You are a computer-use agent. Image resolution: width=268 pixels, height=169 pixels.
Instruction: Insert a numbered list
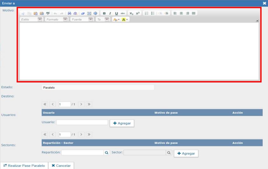pyautogui.click(x=146, y=13)
